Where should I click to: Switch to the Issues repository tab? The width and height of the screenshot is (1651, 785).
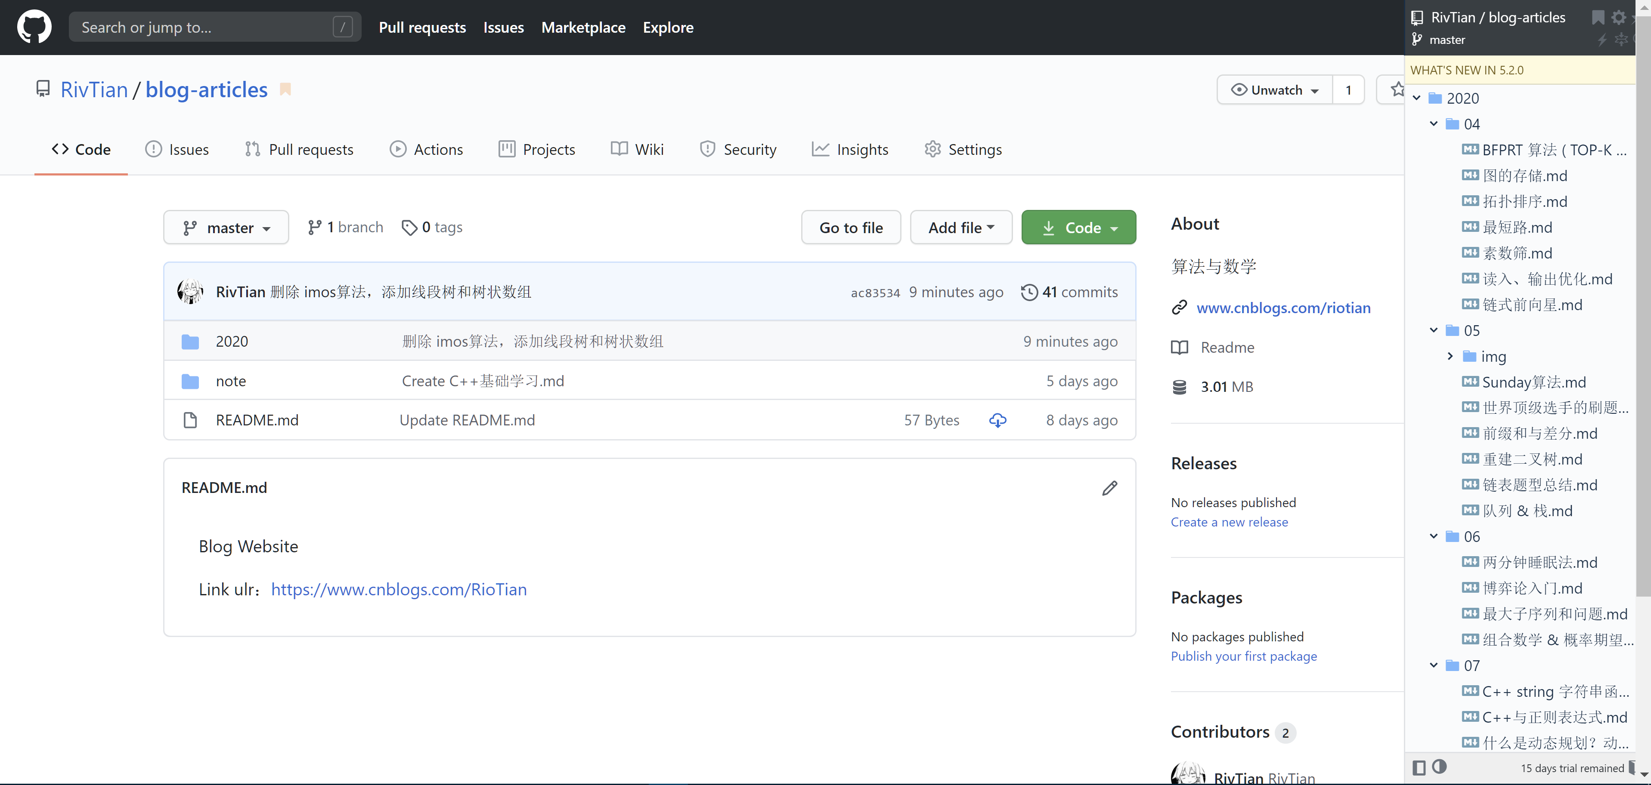pyautogui.click(x=177, y=149)
